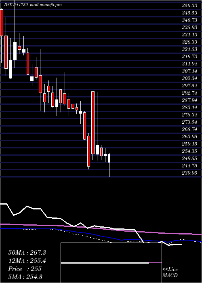Image resolution: width=202 pixels, height=283 pixels.
Task: Click the mail.munafa.pro header text
Action: pos(45,5)
